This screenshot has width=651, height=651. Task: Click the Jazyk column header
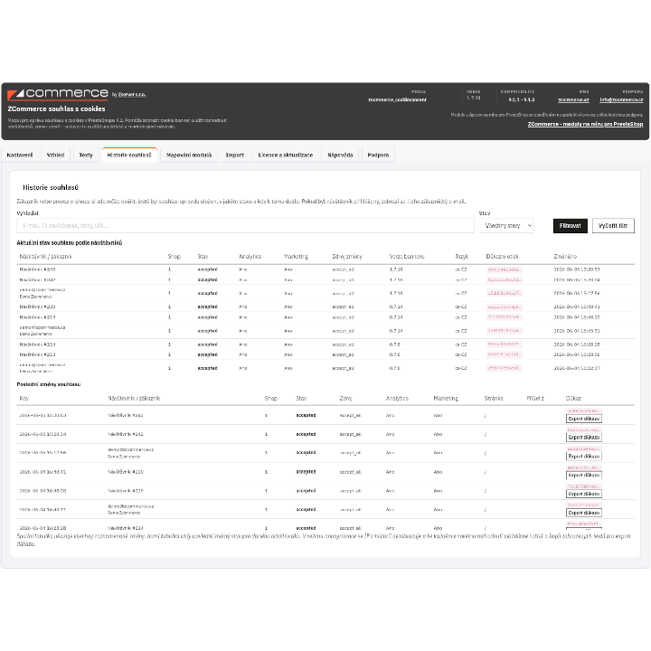tap(462, 257)
